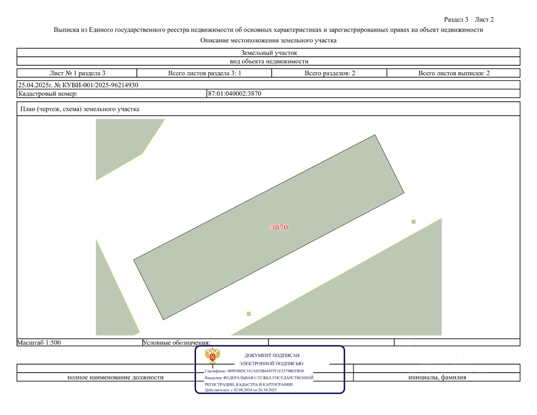This screenshot has width=537, height=415.
Task: Click 'полное наименование должности' caption
Action: pos(115,377)
